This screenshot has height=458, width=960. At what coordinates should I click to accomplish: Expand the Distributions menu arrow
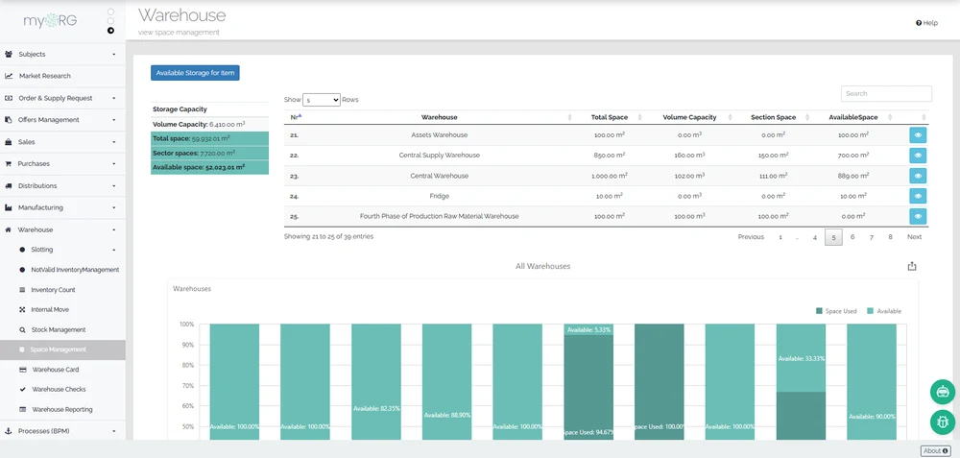tap(114, 186)
